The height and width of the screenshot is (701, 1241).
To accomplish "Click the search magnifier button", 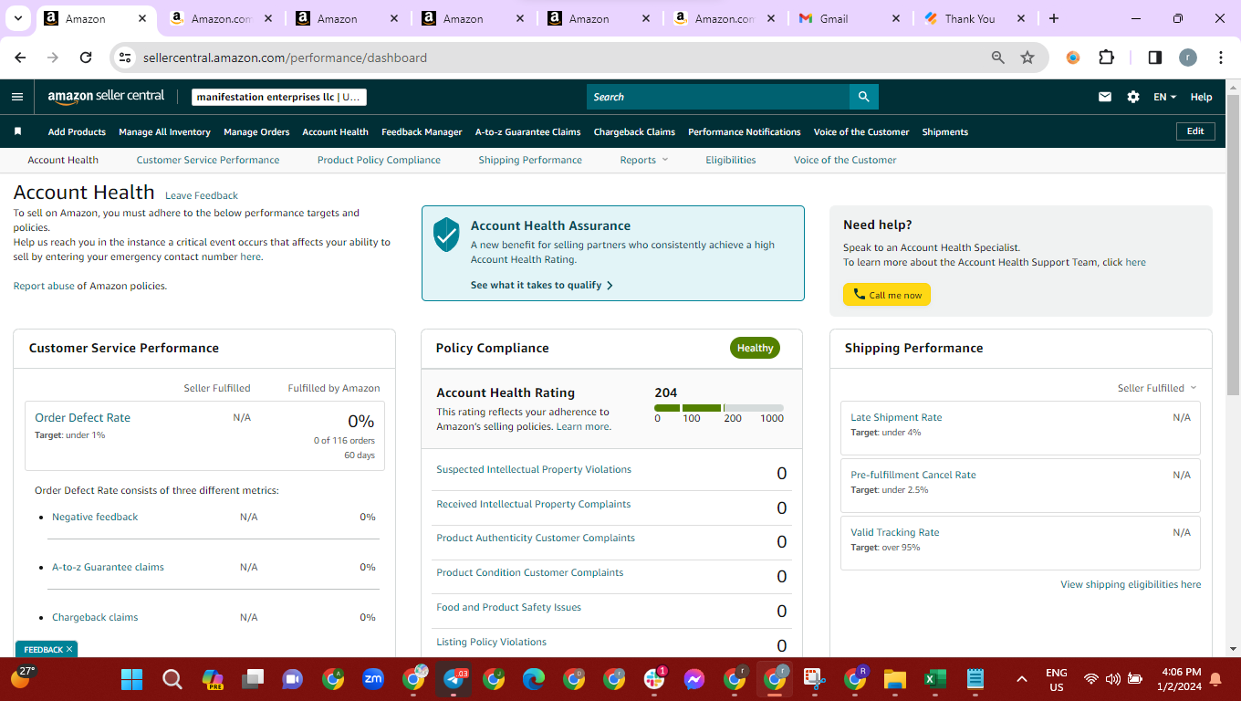I will tap(863, 97).
